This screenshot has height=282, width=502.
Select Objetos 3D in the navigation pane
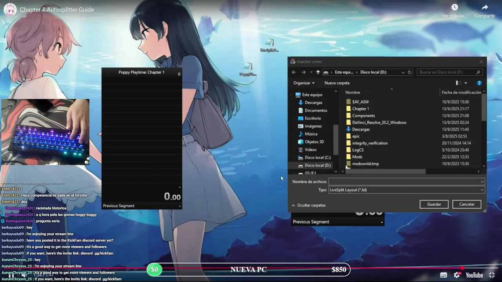pos(314,142)
